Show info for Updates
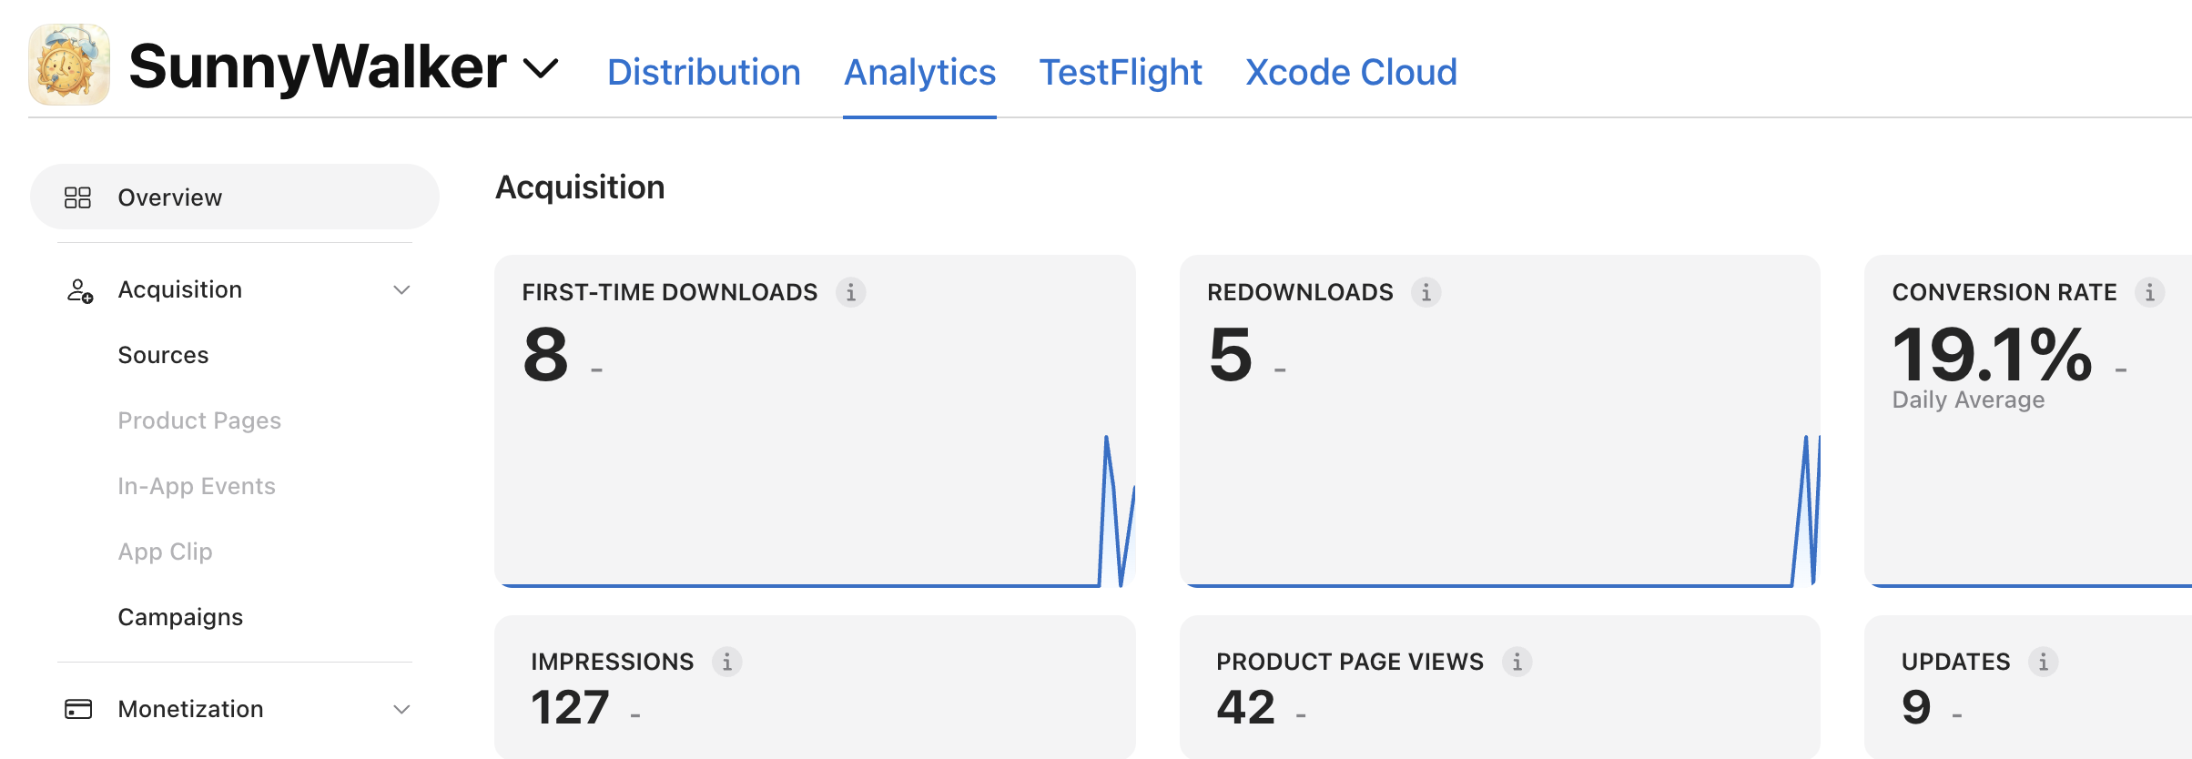 pos(2044,662)
